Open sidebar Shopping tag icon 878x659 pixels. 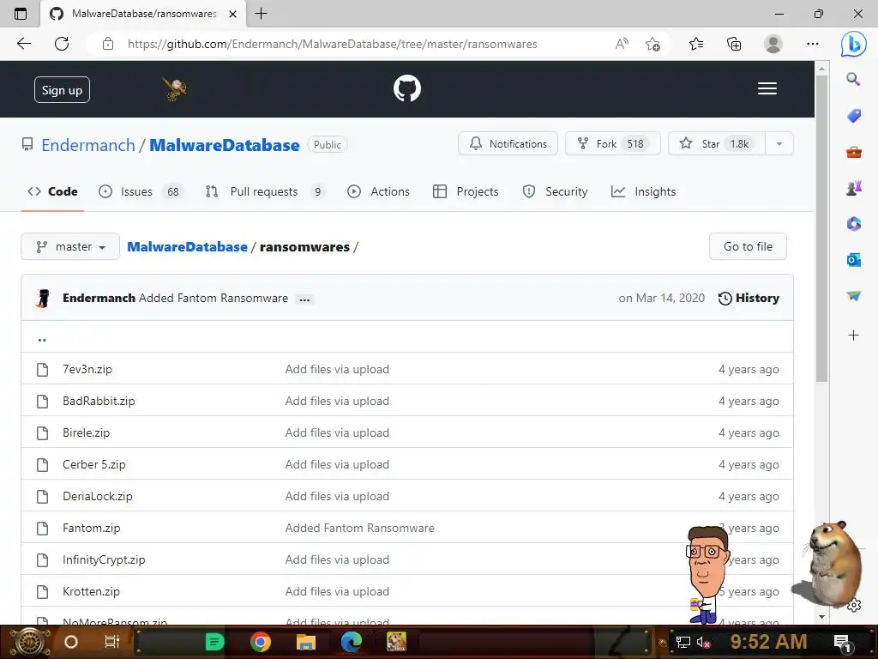(853, 116)
